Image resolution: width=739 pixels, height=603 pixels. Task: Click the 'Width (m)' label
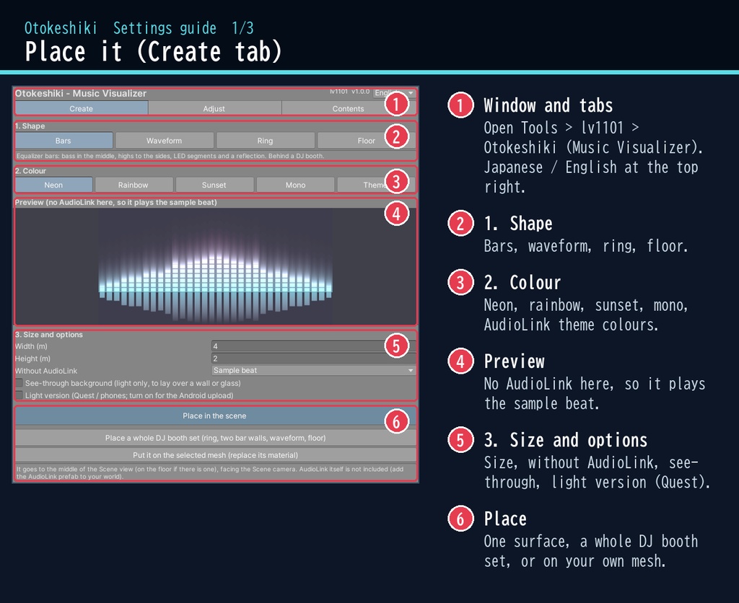click(31, 346)
